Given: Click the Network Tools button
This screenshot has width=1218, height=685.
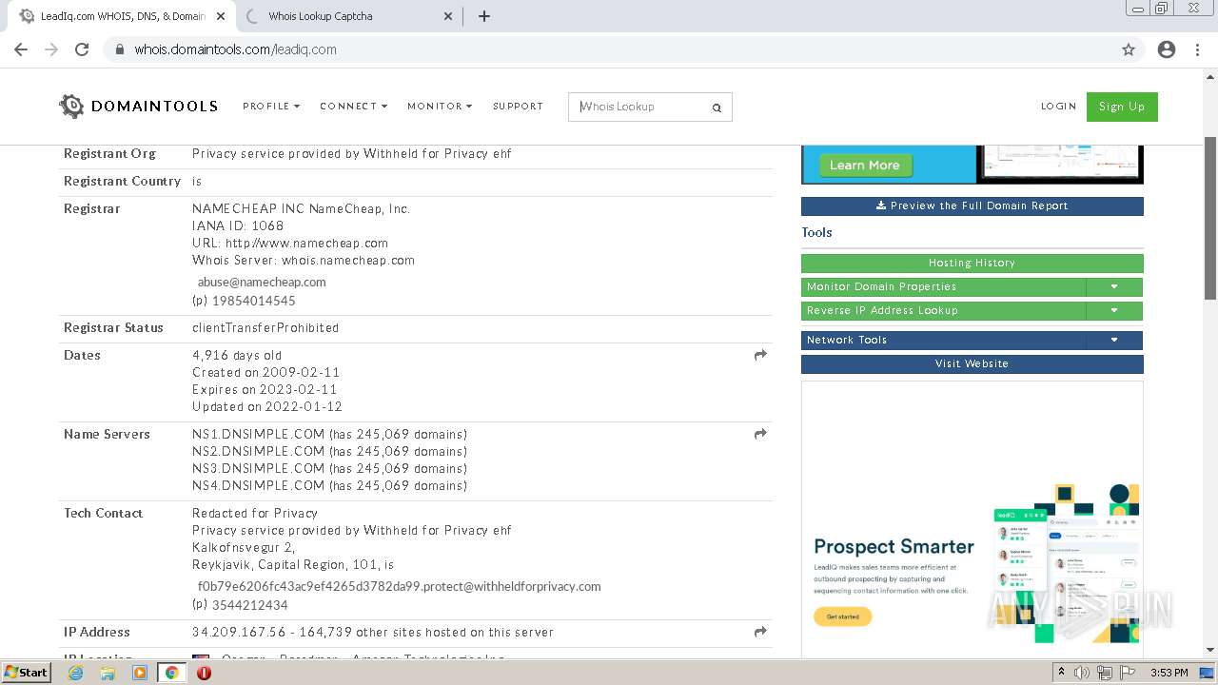Looking at the screenshot, I should [943, 340].
